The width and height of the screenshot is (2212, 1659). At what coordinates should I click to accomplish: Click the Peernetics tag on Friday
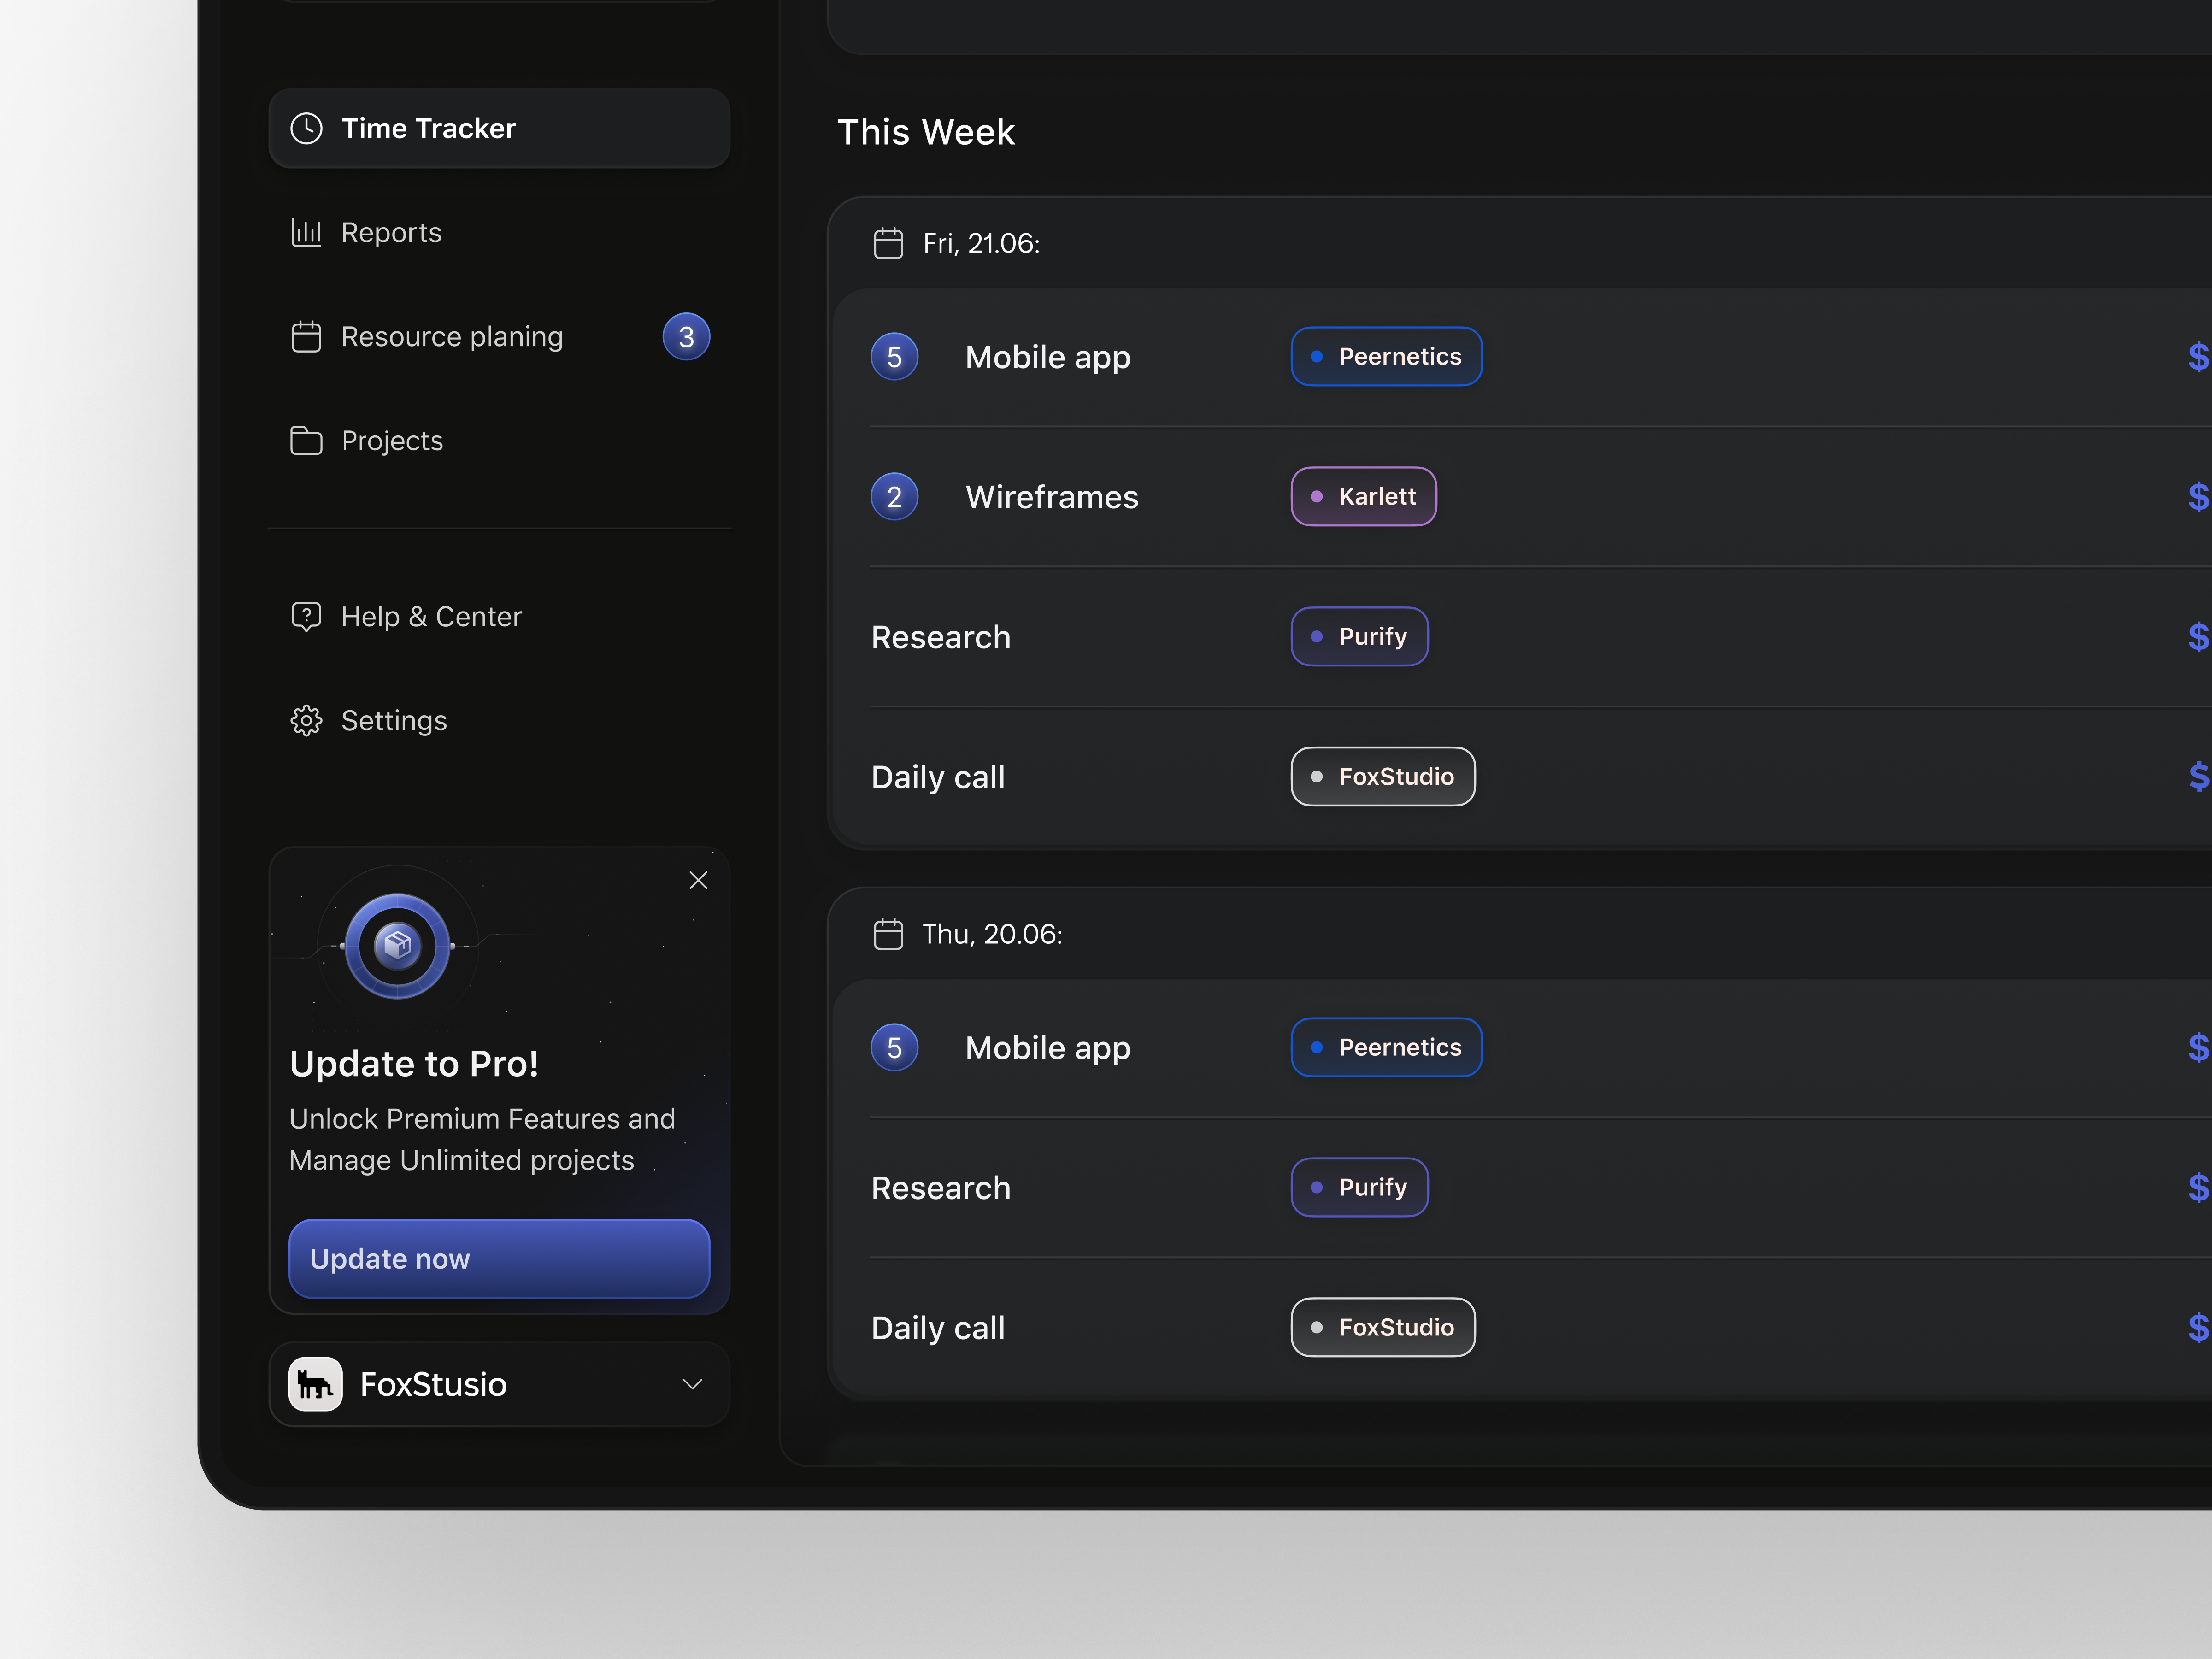click(x=1386, y=356)
